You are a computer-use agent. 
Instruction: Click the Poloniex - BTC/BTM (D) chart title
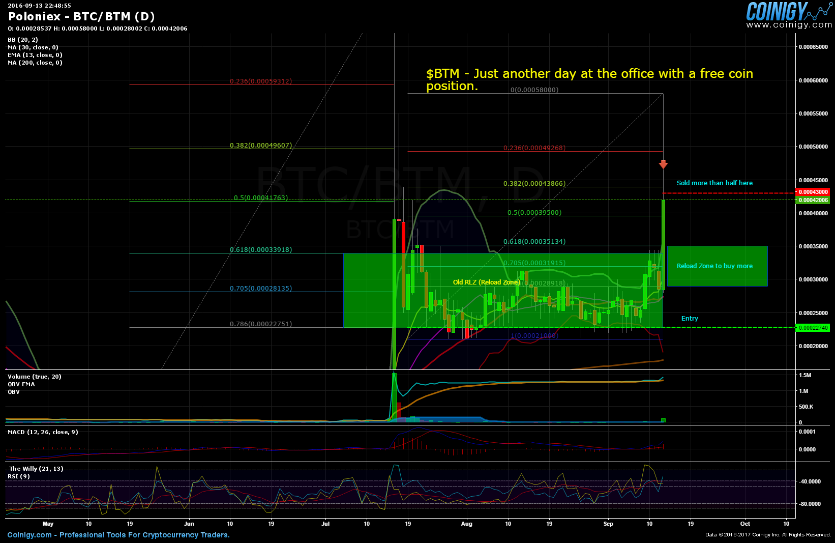[x=81, y=17]
